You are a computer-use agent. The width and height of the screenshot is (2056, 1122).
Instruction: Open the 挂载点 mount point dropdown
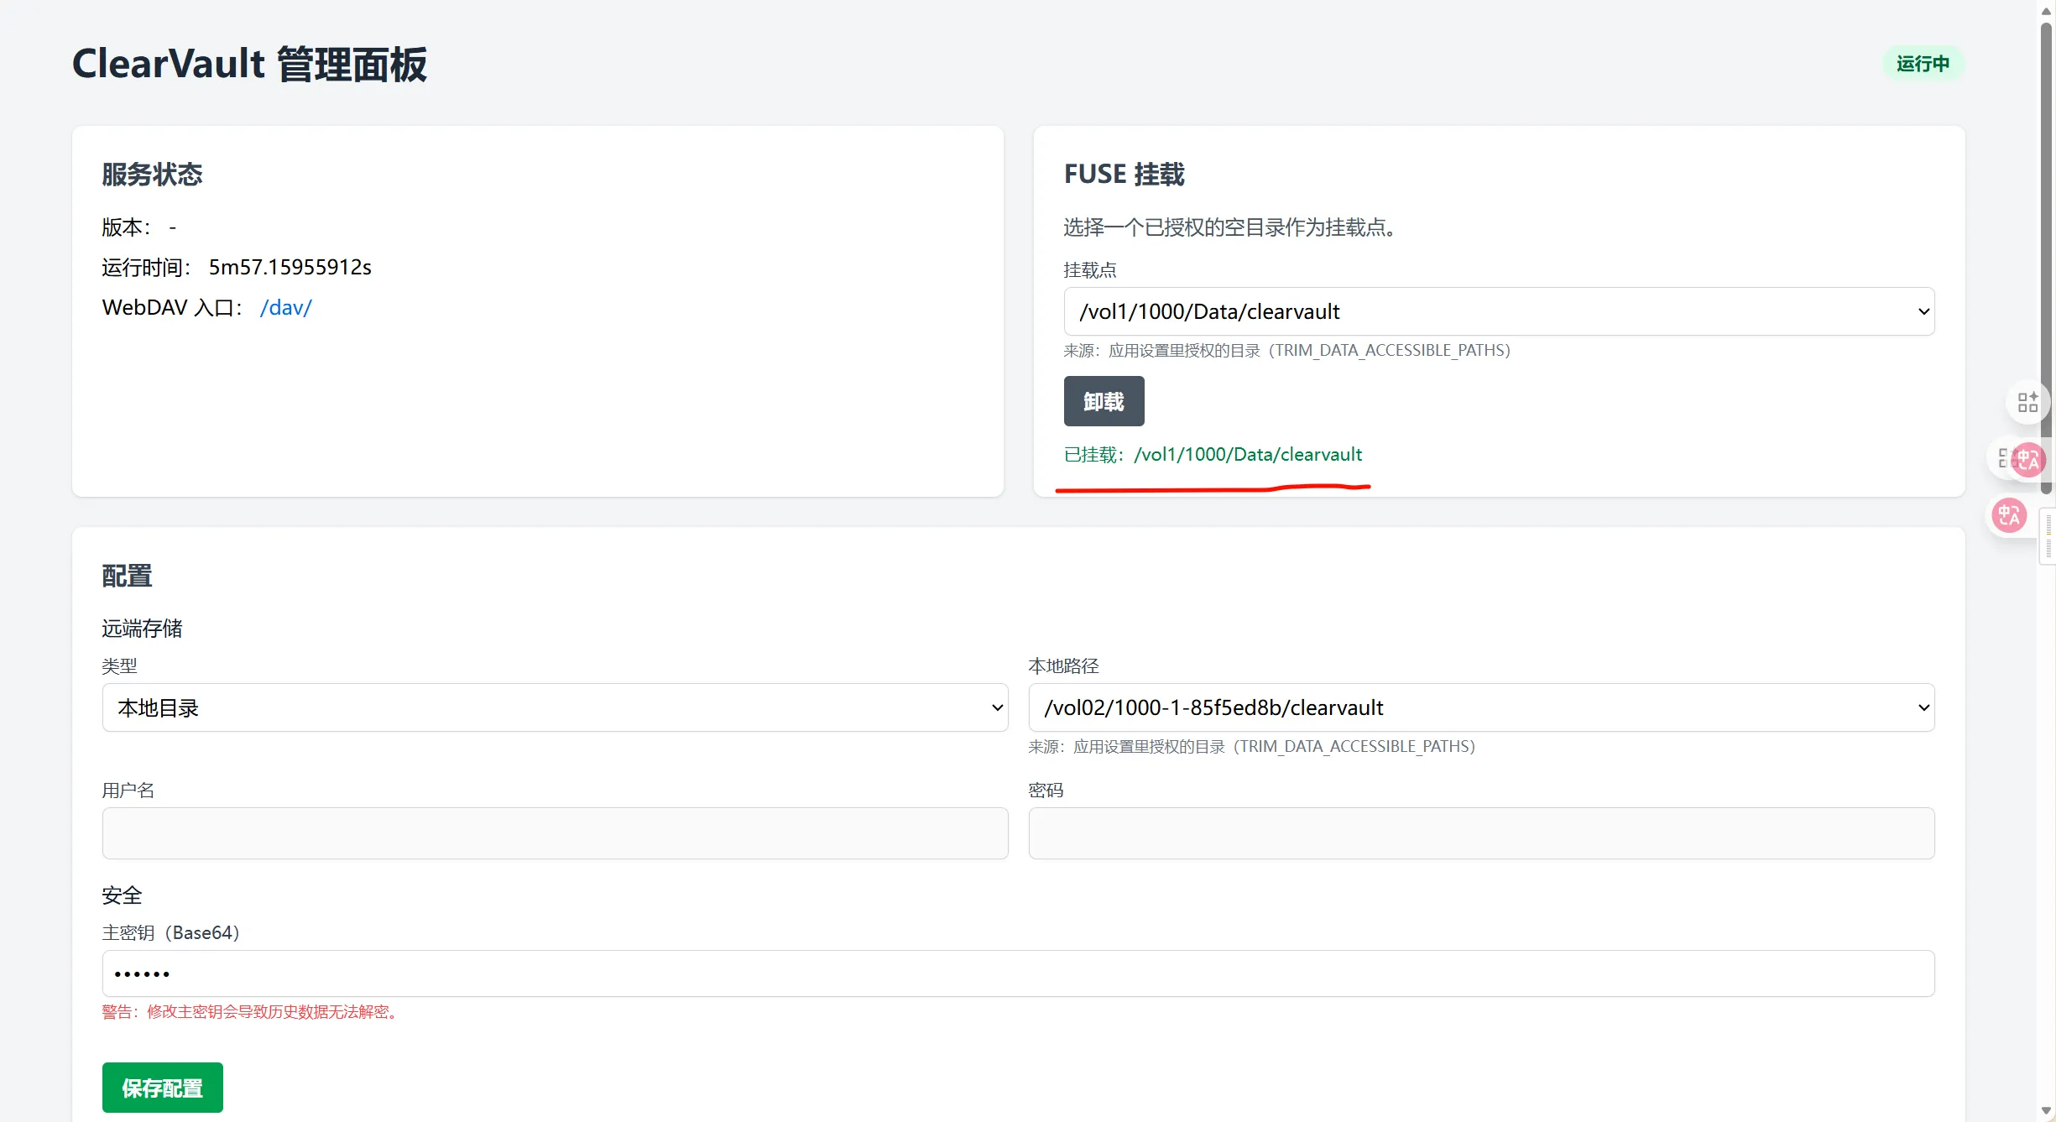1499,311
